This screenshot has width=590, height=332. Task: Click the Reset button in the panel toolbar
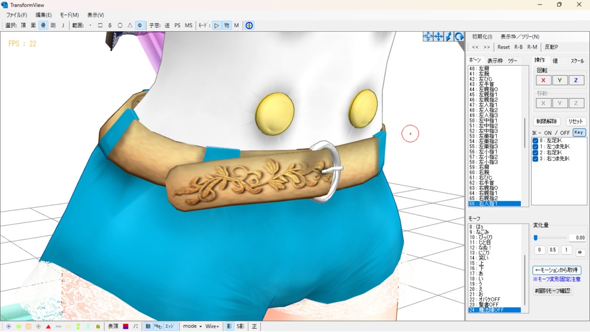(504, 47)
